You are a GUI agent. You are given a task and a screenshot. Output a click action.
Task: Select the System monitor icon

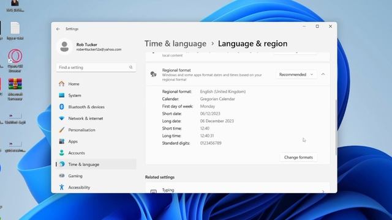(x=61, y=95)
